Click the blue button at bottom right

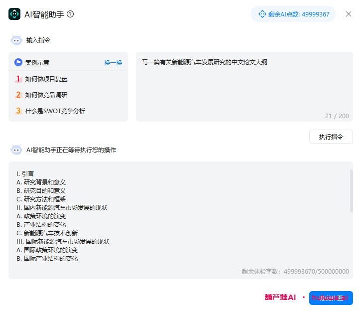point(331,298)
